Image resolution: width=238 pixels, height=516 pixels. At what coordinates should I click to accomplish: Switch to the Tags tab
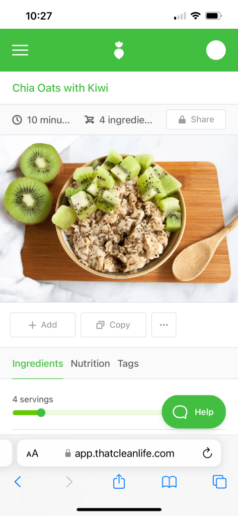(x=128, y=364)
